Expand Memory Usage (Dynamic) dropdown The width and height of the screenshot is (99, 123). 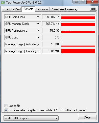(38, 51)
